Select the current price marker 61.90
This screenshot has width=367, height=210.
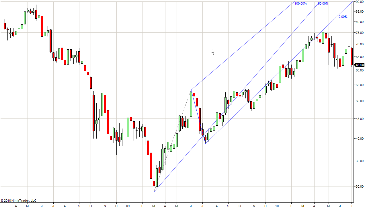point(360,65)
